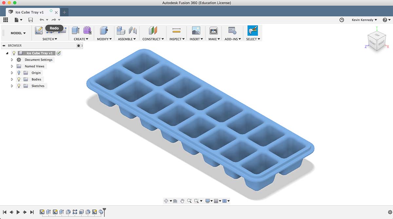This screenshot has width=393, height=219.
Task: Click the File menu document icon
Action: pos(17,20)
